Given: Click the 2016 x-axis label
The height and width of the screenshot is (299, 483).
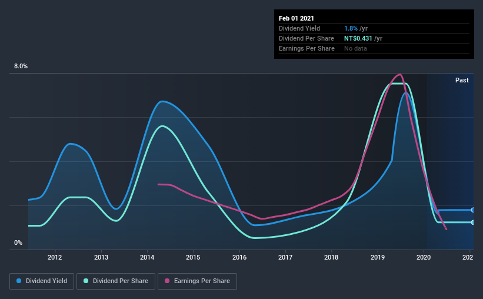Looking at the screenshot, I should click(239, 257).
